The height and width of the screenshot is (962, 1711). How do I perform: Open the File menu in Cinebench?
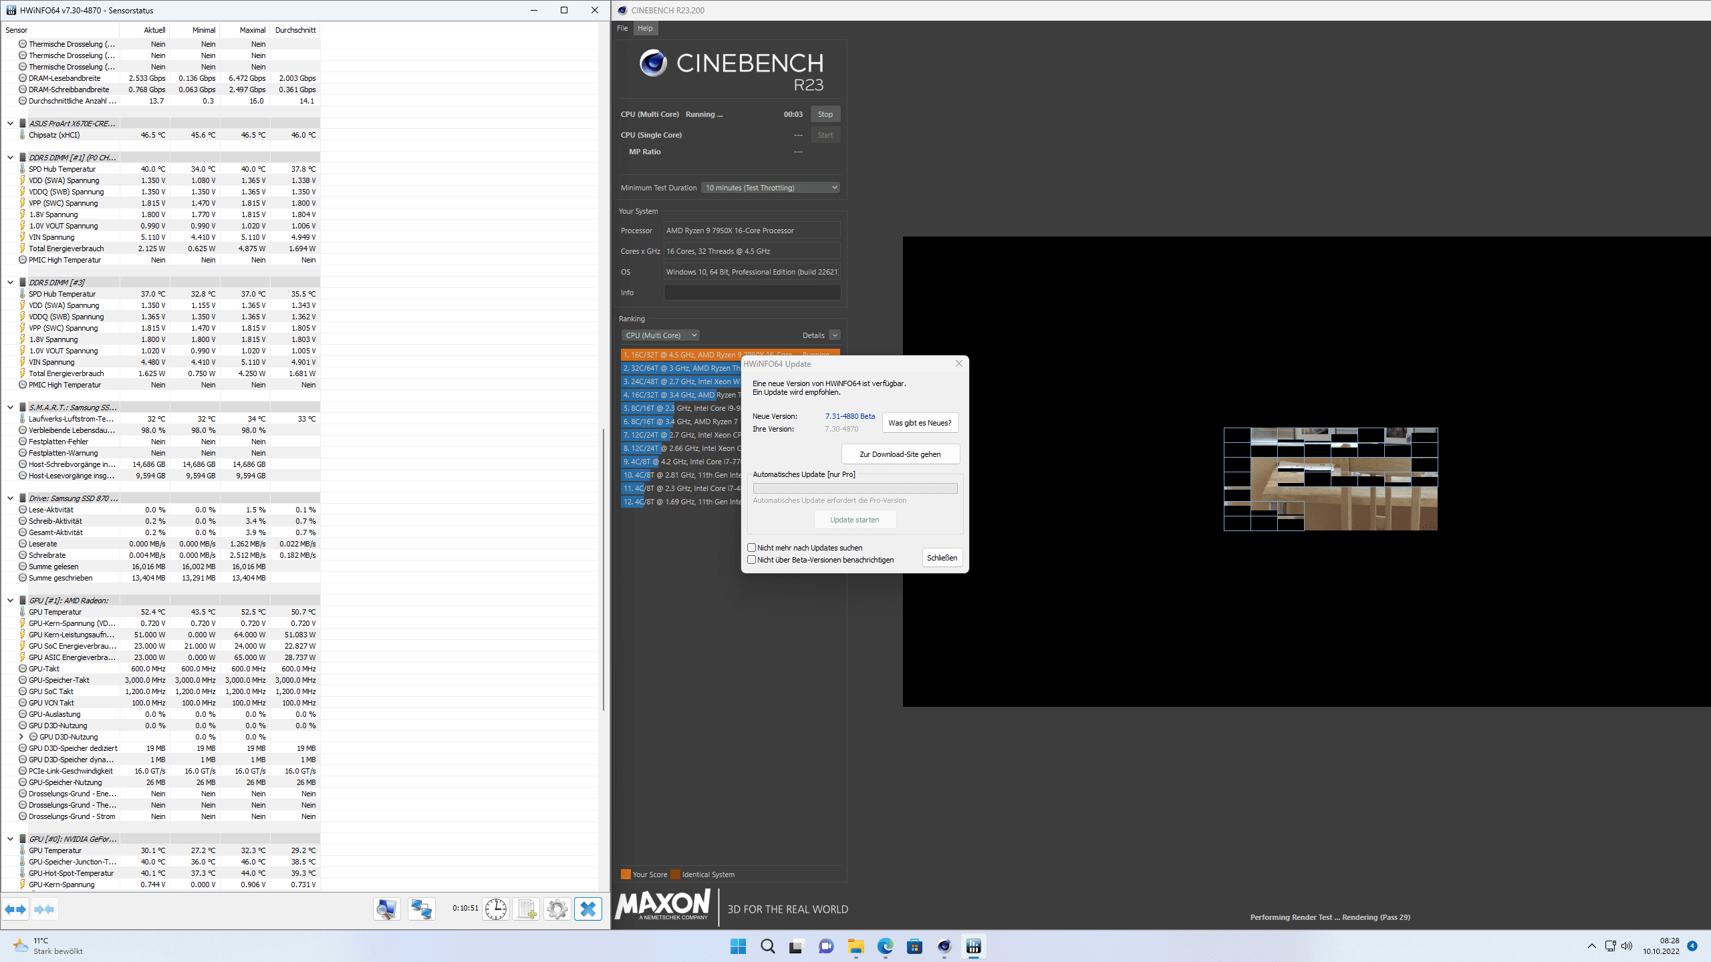[x=622, y=28]
